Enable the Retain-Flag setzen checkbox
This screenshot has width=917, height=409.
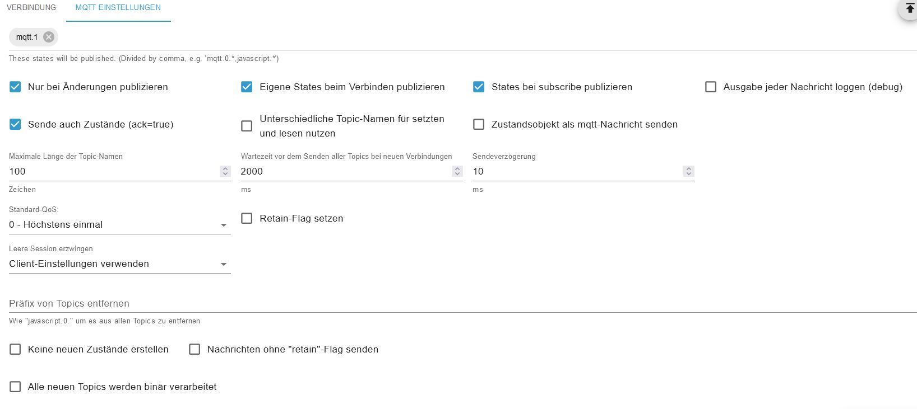click(x=247, y=218)
